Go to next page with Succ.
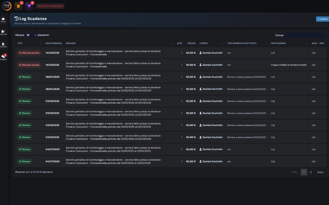 click(x=320, y=172)
